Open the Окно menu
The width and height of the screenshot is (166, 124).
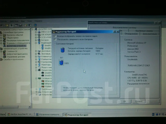pos(30,21)
